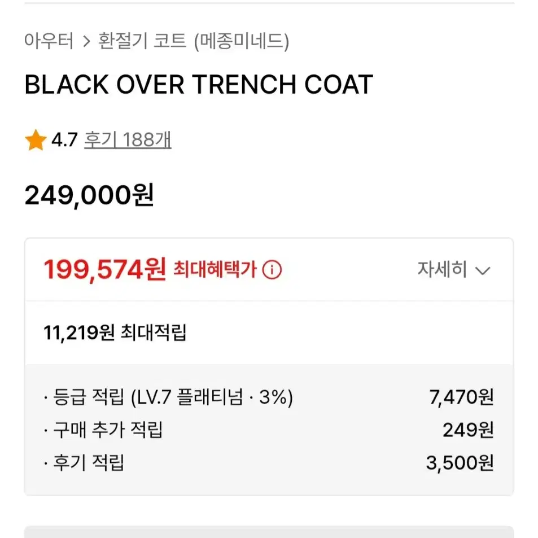Click the 구매 추가 적립 row

tap(269, 430)
